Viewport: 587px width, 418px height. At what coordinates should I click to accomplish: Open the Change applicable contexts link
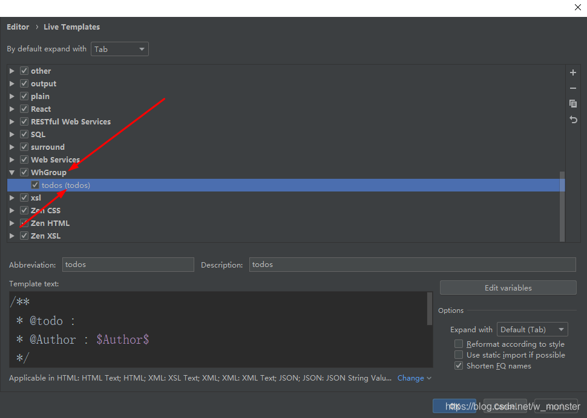pyautogui.click(x=415, y=378)
